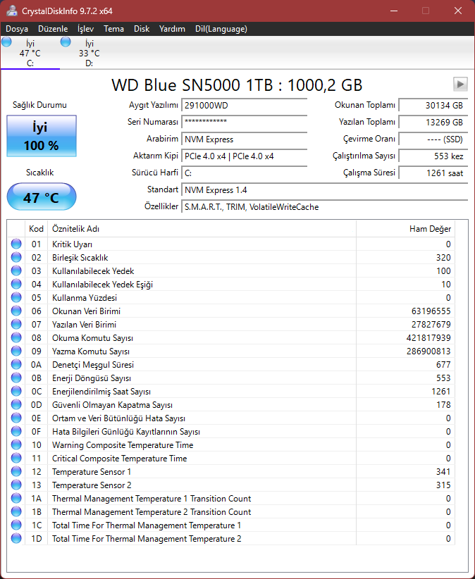475x579 pixels.
Task: Open the Dosya menu
Action: 17,29
